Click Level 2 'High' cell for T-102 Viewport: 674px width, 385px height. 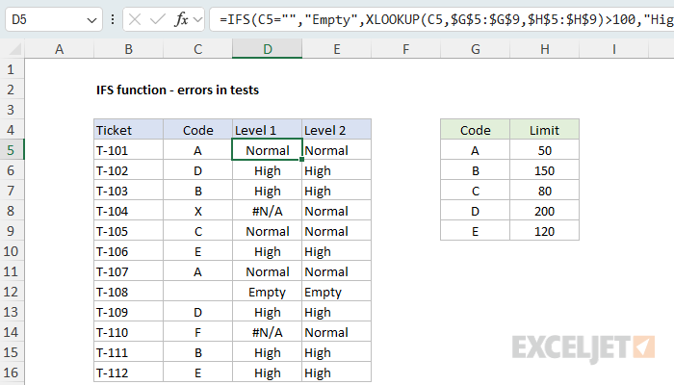point(337,170)
